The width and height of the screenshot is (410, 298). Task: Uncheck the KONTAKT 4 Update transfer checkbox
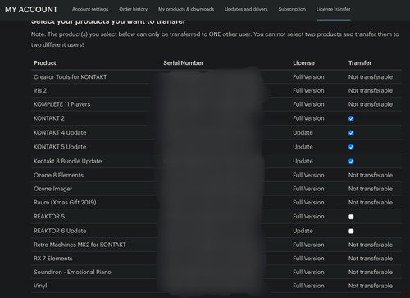[x=351, y=133]
